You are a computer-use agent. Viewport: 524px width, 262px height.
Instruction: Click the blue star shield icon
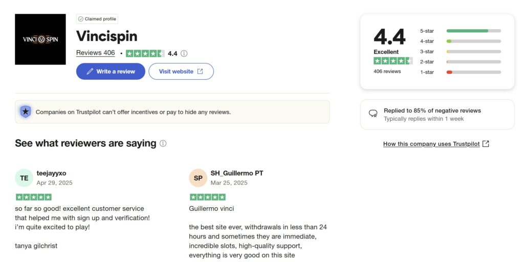click(26, 112)
